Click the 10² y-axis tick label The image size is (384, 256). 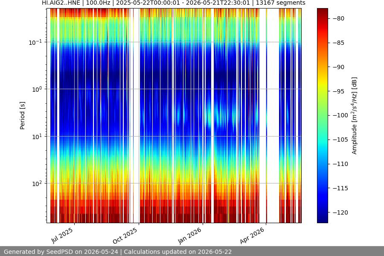pyautogui.click(x=37, y=183)
